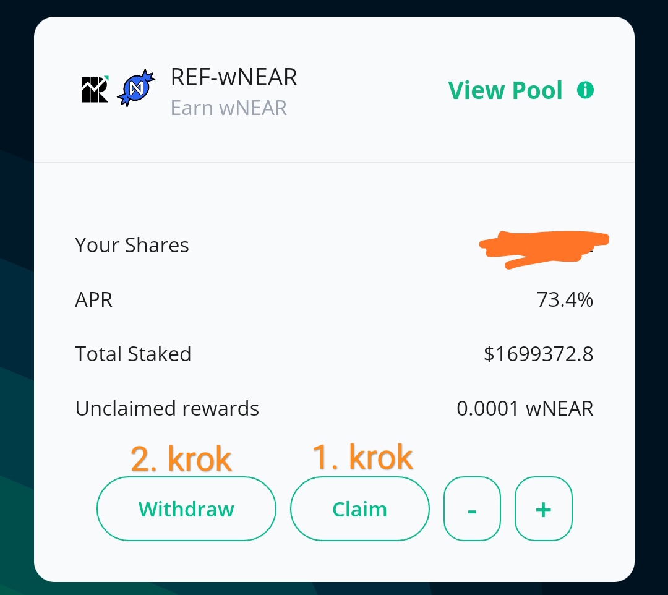
Task: Select the 0.0001 wNEAR rewards value
Action: [x=525, y=409]
